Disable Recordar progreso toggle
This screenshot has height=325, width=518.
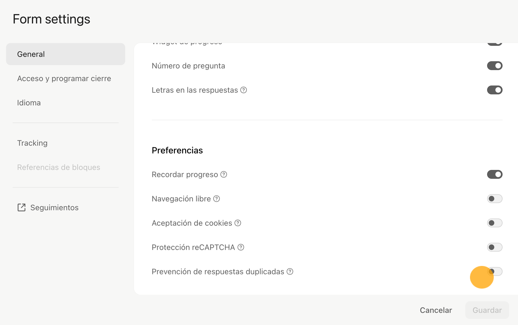point(495,174)
